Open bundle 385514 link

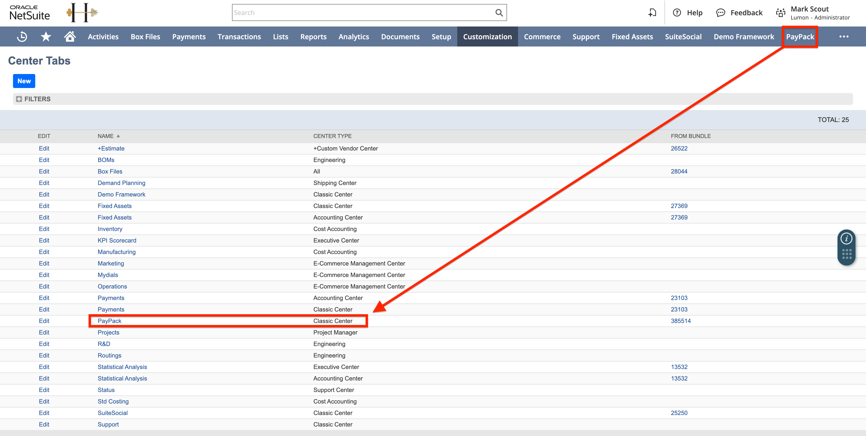point(680,321)
